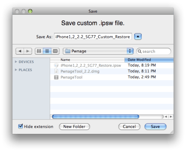Click the PwnageTool_2.2.dmg file icon
Screen dimensions: 186x151
[56, 71]
